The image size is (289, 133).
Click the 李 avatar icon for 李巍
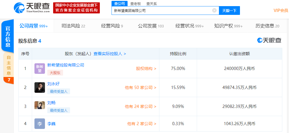[x=40, y=124]
